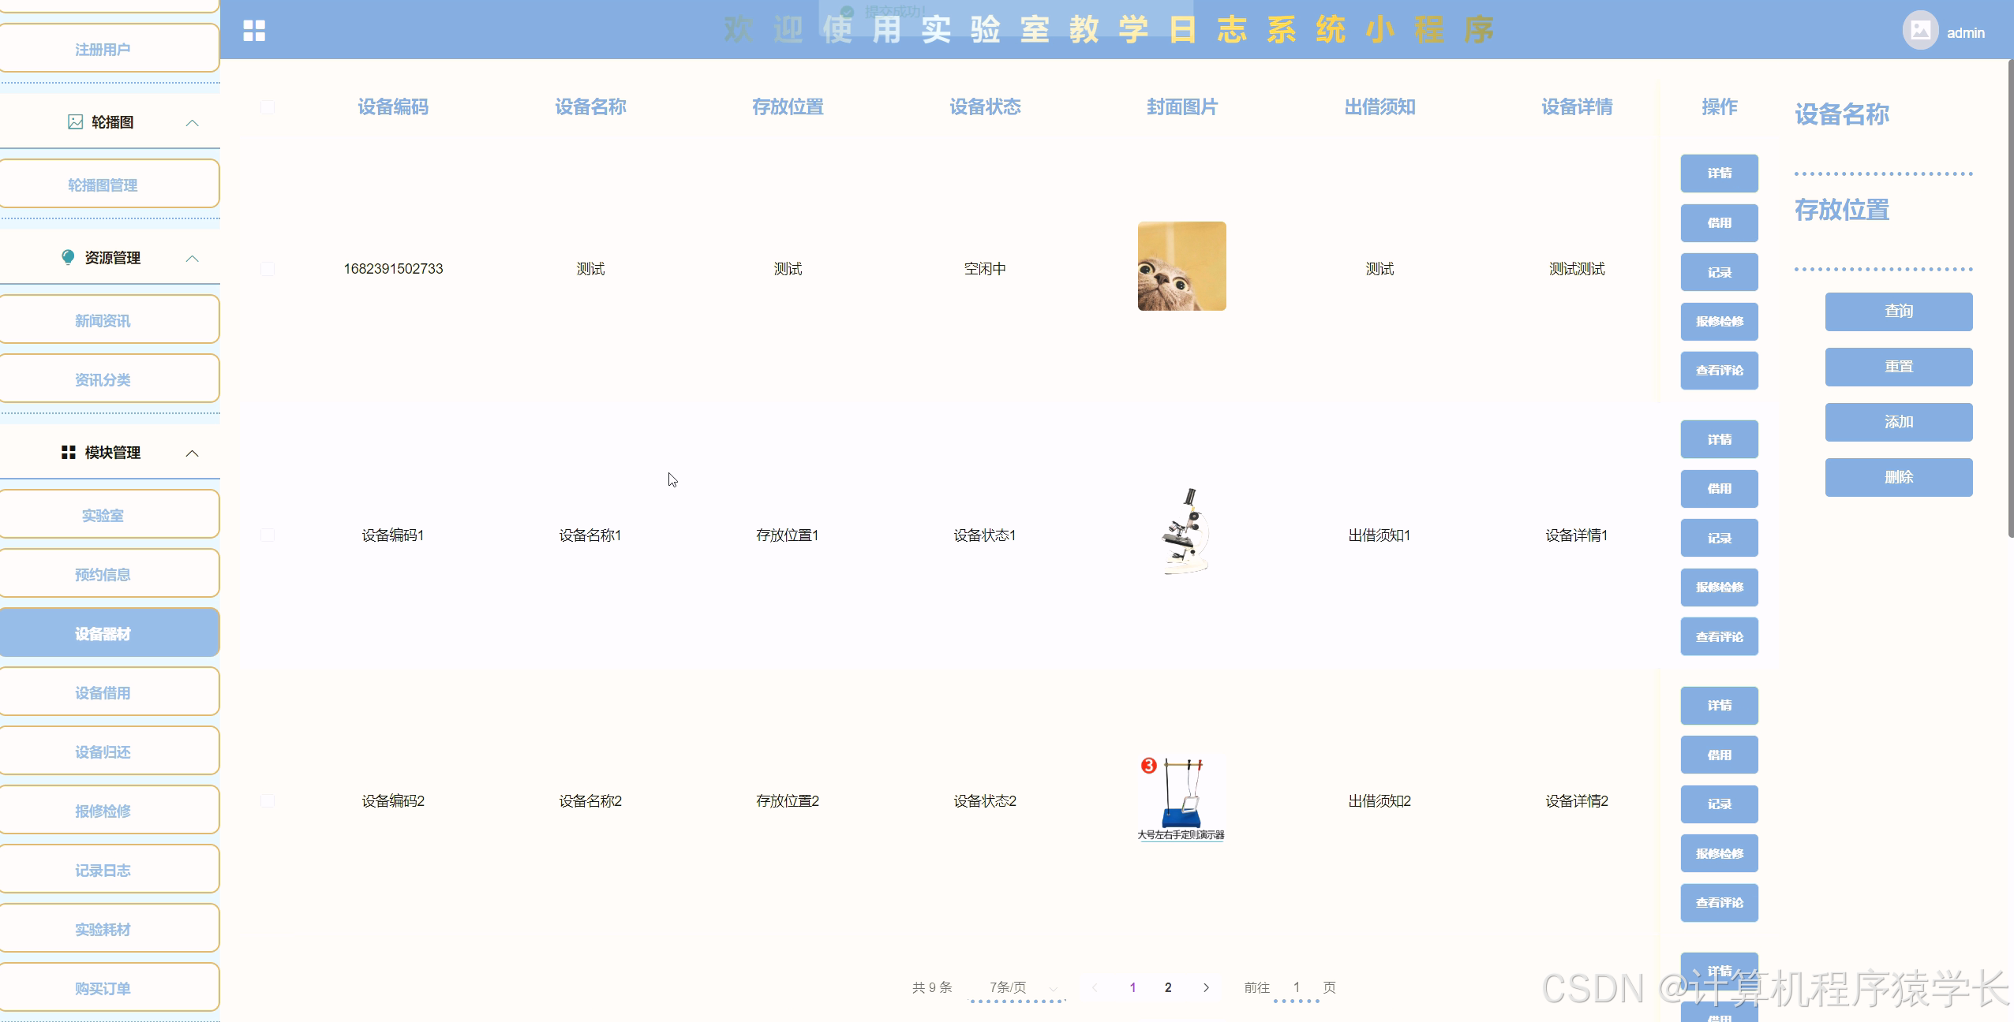Click the right-hand vertical scrollbar
Screen dimensions: 2014x1022
[x=2010, y=300]
